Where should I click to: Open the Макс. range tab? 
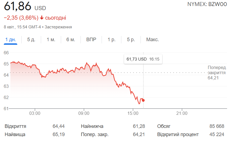[x=152, y=40]
